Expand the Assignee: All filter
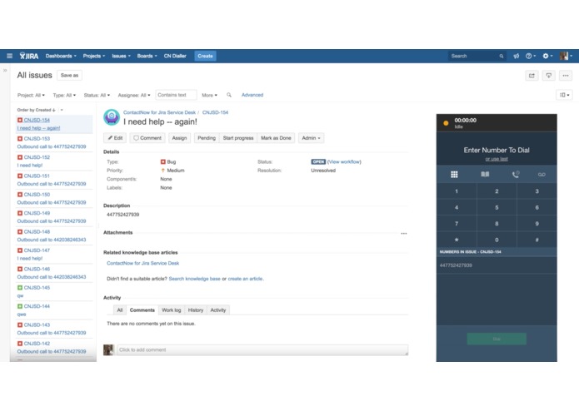This screenshot has height=411, width=579. (x=134, y=95)
